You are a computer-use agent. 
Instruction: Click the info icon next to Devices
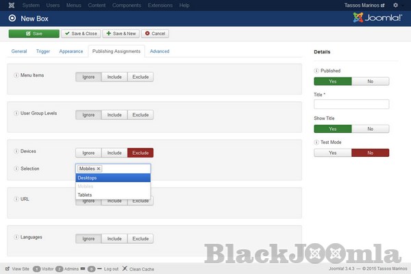pos(16,151)
